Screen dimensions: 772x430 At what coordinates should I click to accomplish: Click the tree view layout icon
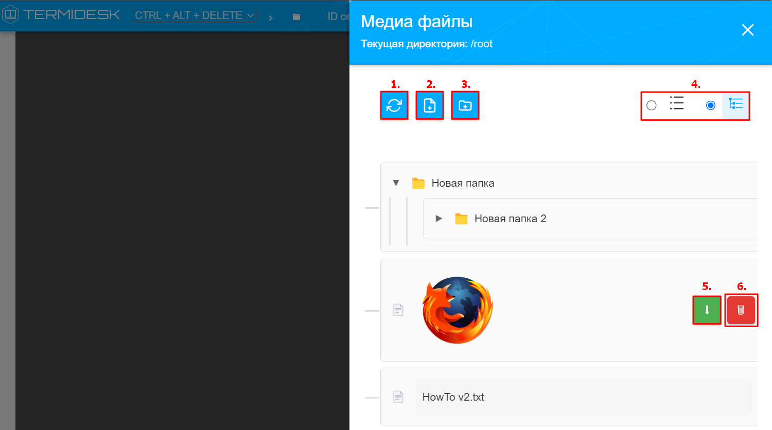[736, 104]
